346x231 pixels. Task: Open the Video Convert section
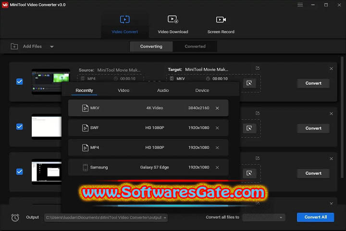tap(124, 25)
